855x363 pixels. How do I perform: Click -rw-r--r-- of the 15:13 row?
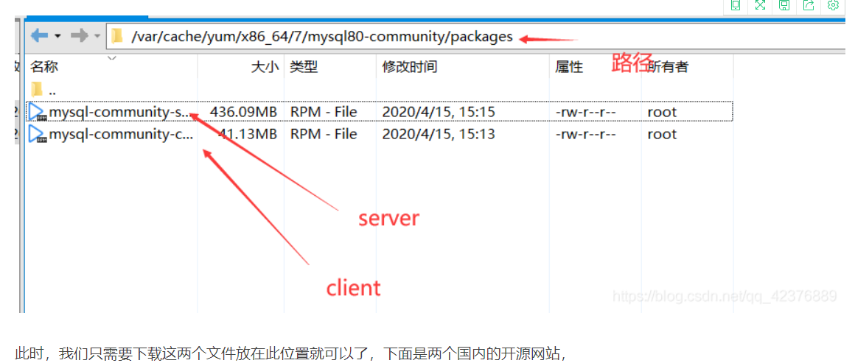585,134
